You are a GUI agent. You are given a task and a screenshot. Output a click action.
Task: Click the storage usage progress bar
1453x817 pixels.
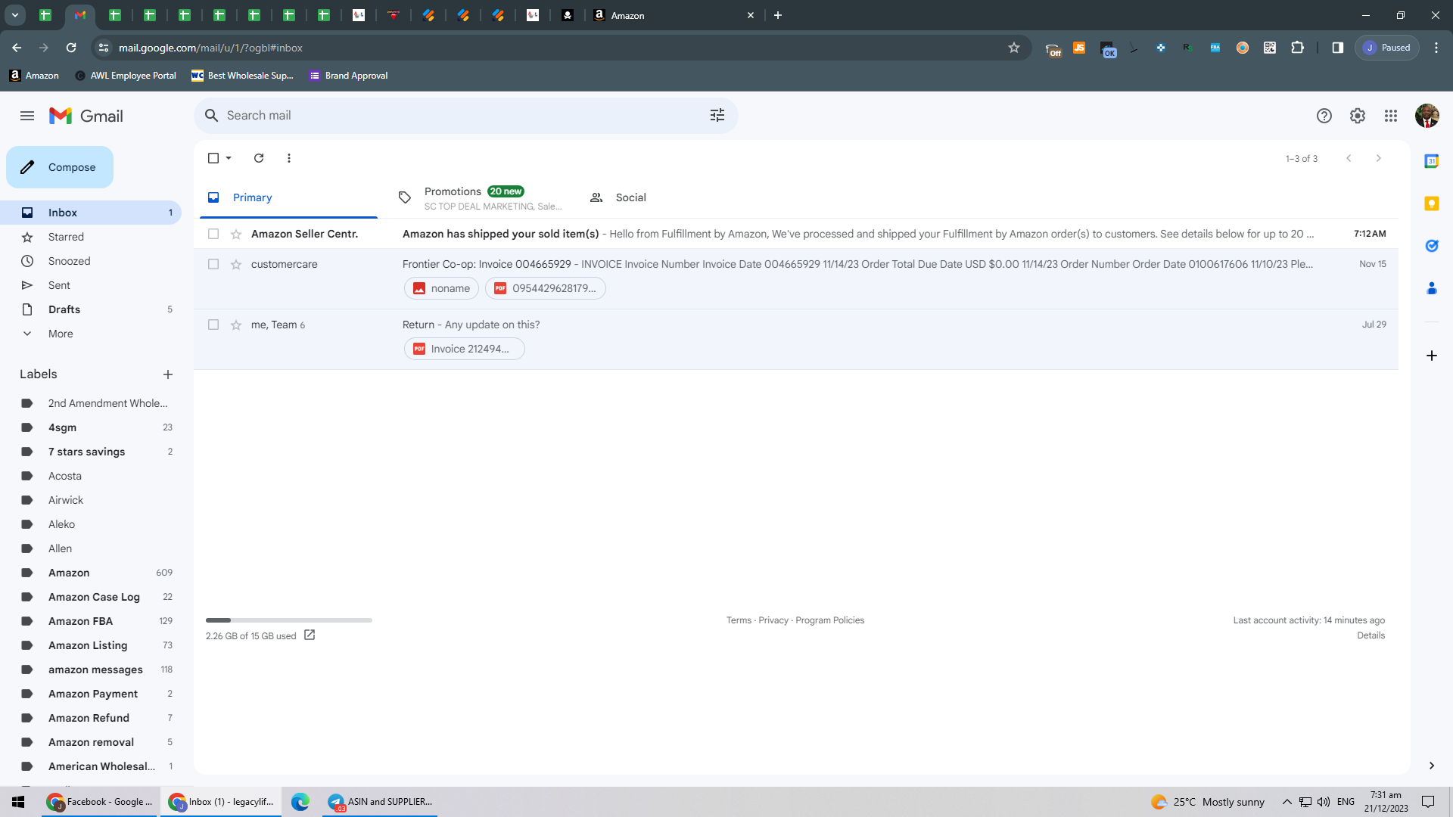click(x=289, y=620)
